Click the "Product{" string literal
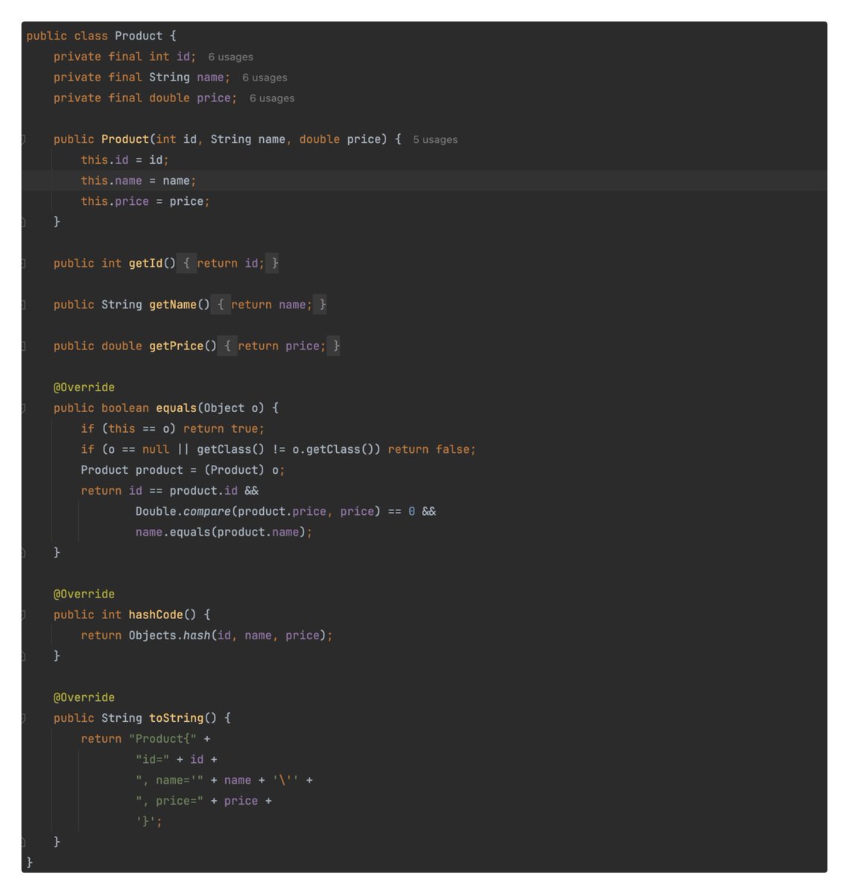 point(162,739)
